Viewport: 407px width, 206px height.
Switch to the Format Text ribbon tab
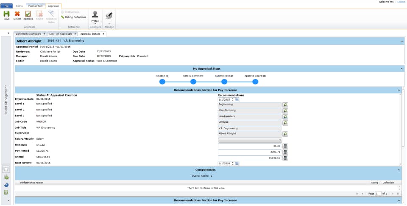[35, 6]
